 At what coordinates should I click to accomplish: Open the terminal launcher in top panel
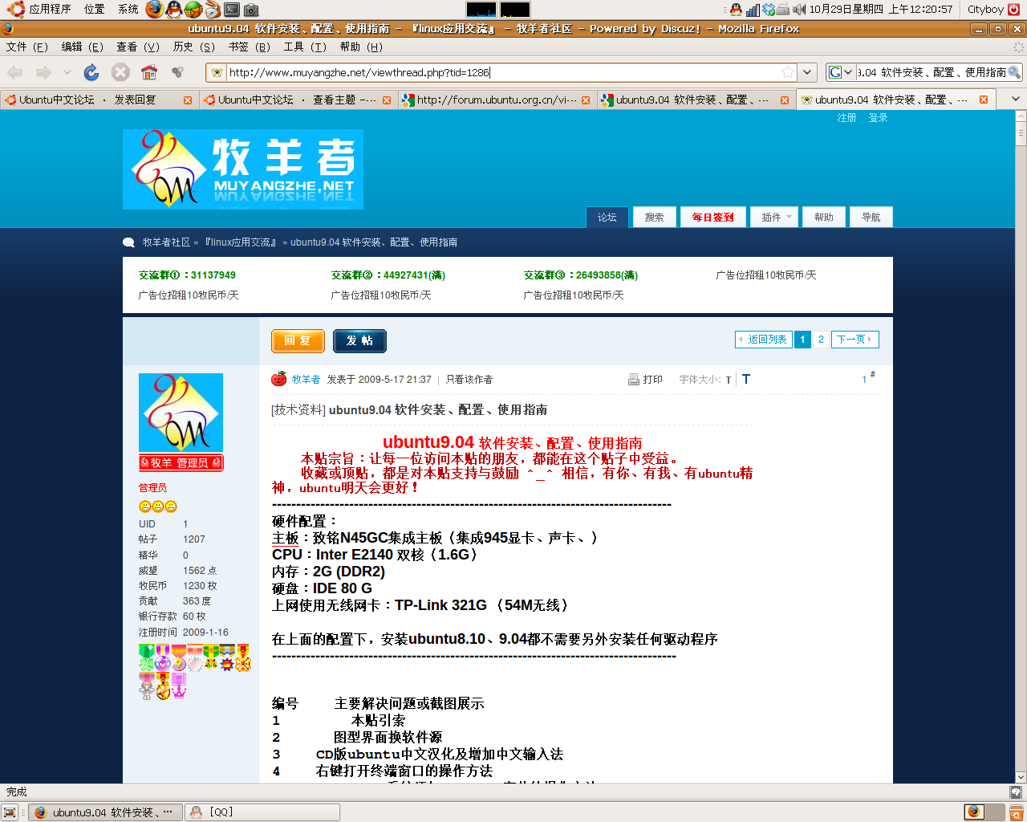click(231, 10)
